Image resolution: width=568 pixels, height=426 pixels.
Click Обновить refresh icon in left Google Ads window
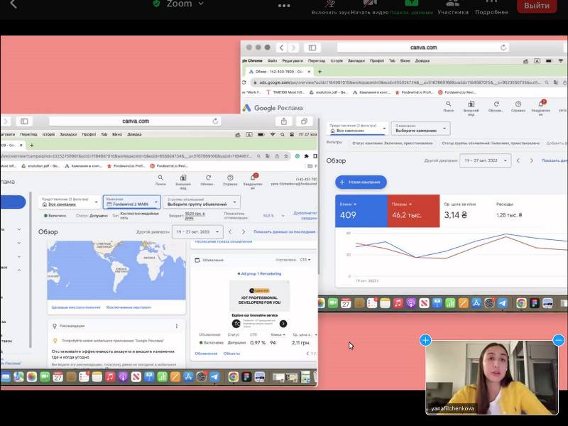point(208,180)
